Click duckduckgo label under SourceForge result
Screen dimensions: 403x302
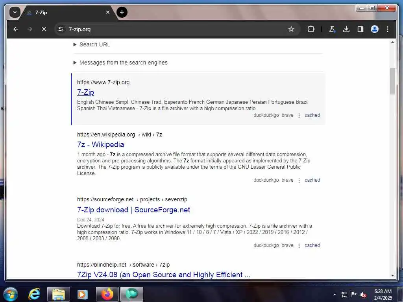[x=266, y=245]
